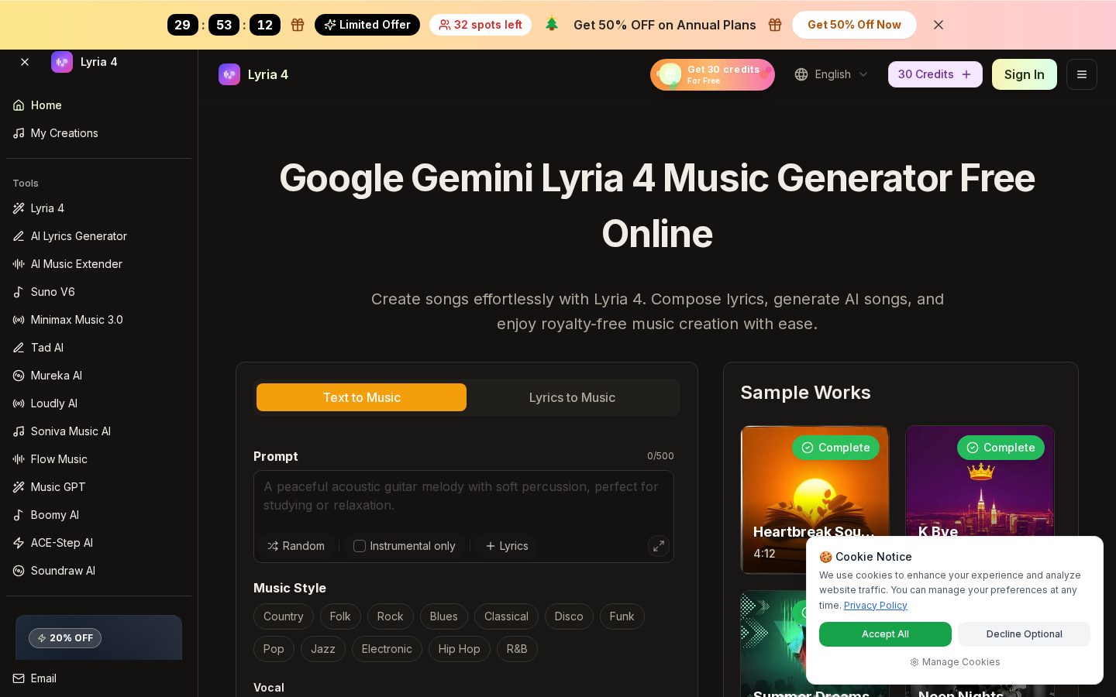Select the Disco music style
The image size is (1116, 697).
point(569,616)
